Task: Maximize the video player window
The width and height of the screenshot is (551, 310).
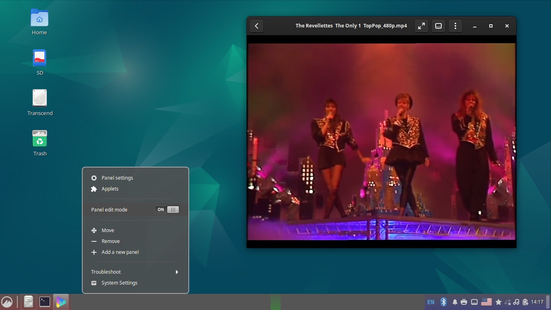Action: pyautogui.click(x=491, y=26)
